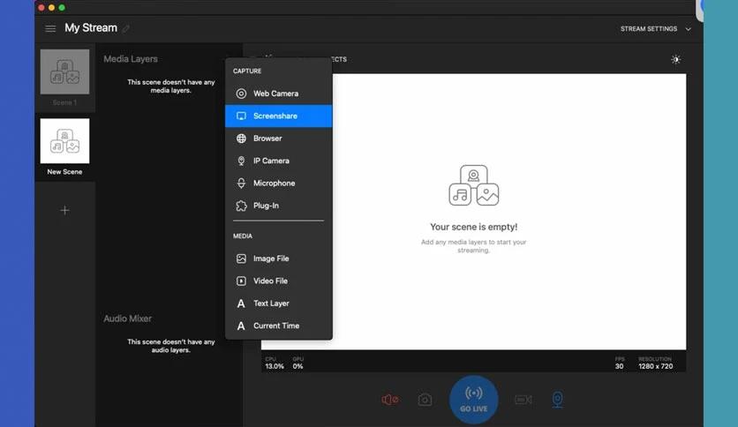
Task: Select the IP Camera capture option
Action: click(x=271, y=161)
